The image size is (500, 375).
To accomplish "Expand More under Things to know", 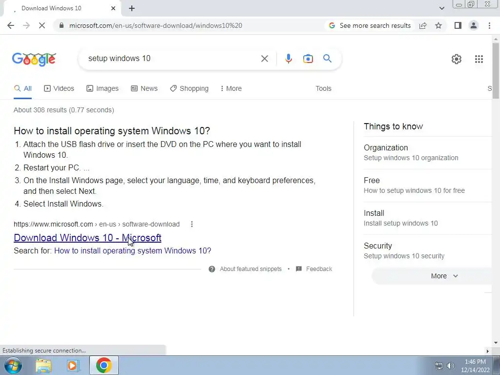I will pyautogui.click(x=432, y=276).
